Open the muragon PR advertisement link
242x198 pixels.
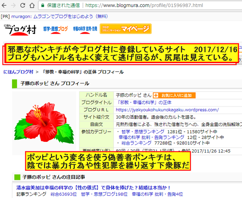pyautogui.click(x=59, y=16)
